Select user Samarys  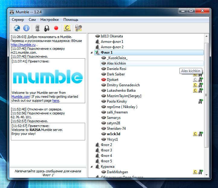(114, 118)
